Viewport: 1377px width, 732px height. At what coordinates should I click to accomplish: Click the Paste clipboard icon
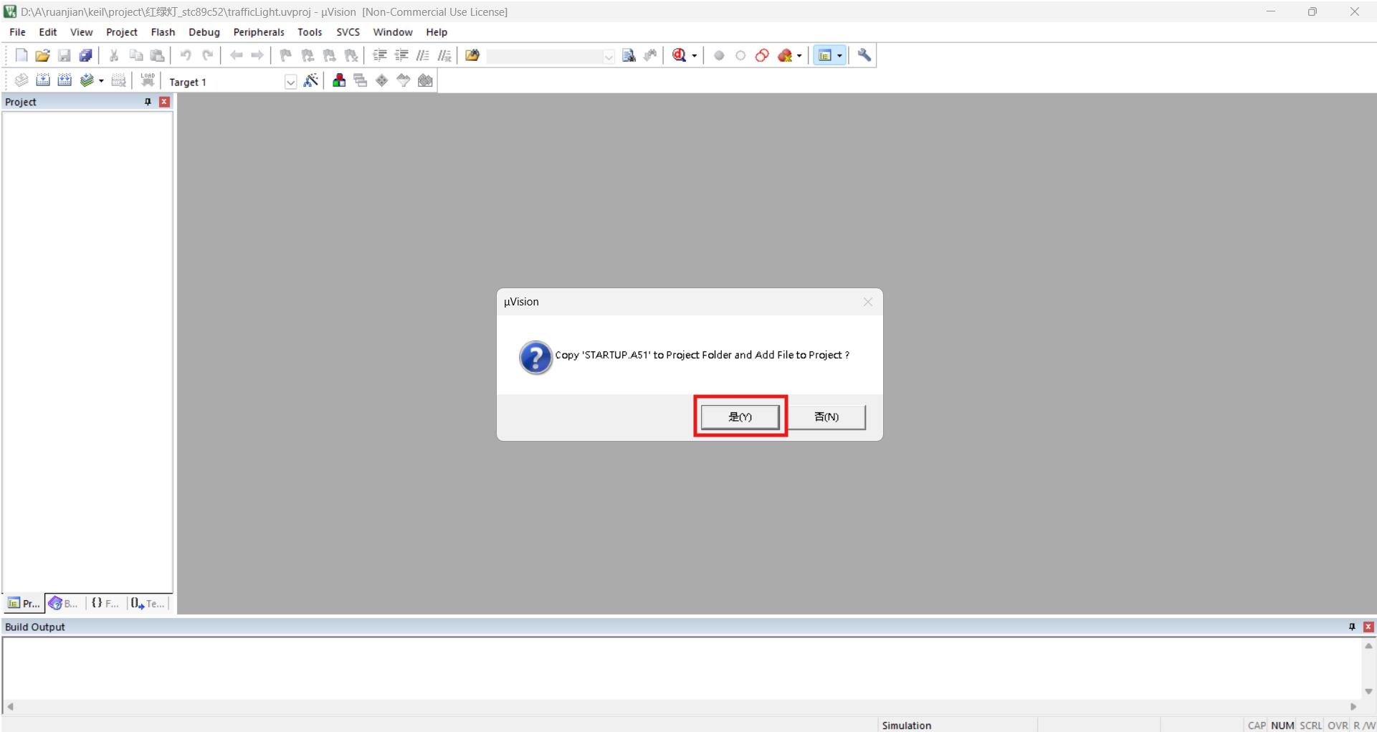[157, 55]
